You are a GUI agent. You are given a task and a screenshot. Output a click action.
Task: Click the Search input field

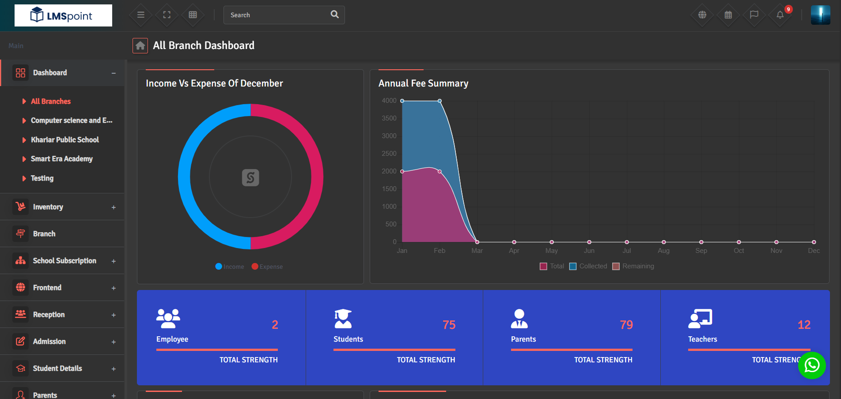(278, 15)
